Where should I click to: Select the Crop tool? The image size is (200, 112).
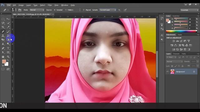coord(3,27)
